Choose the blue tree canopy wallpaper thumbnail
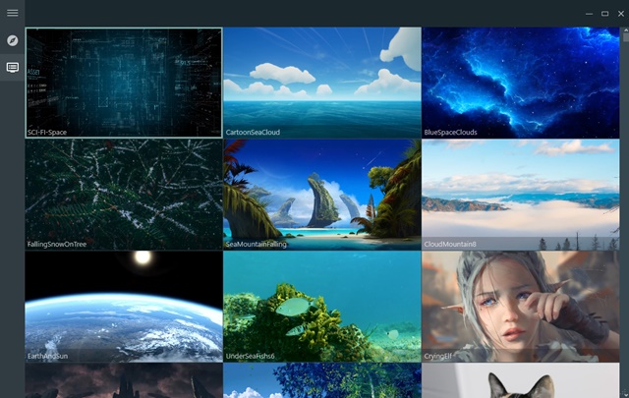The image size is (629, 398). [322, 380]
